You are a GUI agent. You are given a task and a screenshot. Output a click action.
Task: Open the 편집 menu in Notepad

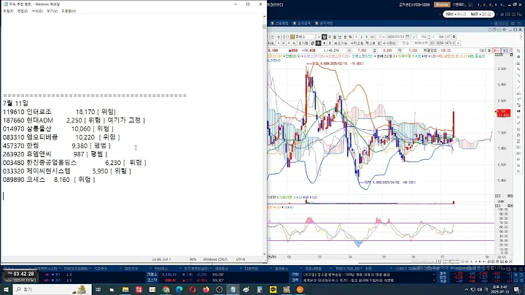click(23, 11)
